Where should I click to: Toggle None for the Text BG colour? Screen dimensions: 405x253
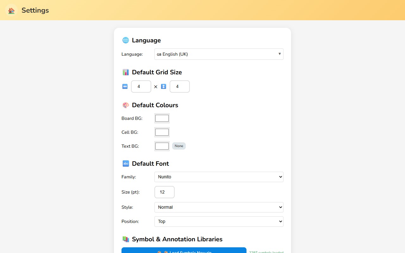click(x=179, y=146)
